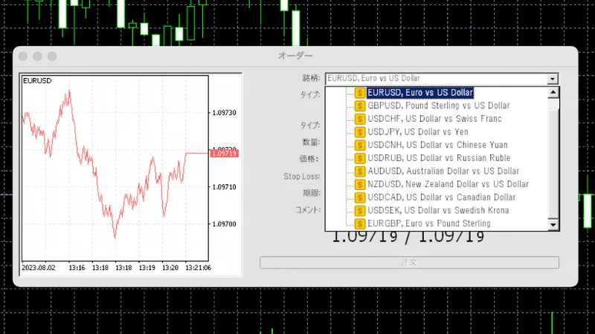Screen dimensions: 595x334
Task: Click the EURUSD symbol icon in the list
Action: click(x=360, y=93)
